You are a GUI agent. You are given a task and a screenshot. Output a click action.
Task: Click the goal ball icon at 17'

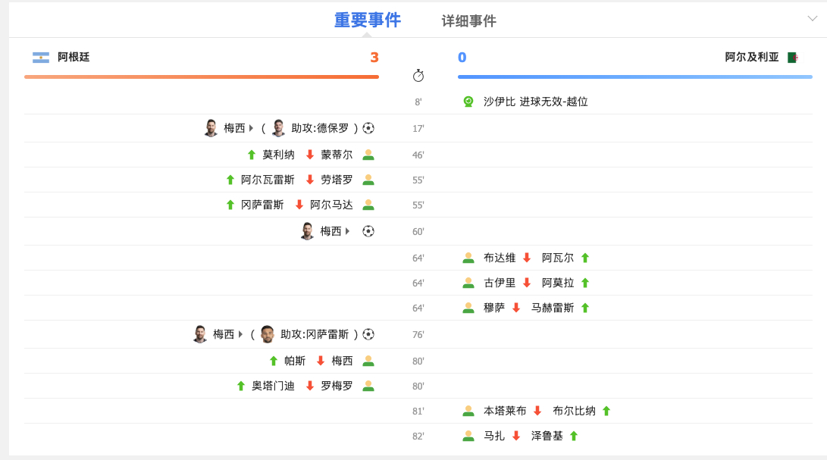[368, 128]
